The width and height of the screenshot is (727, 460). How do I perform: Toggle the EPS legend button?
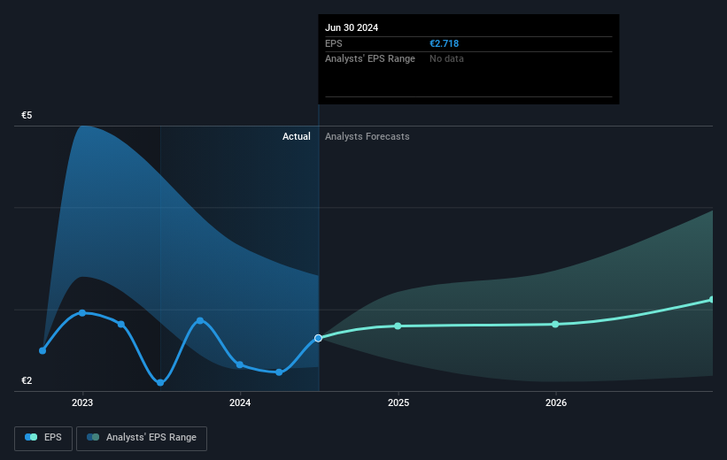click(x=43, y=438)
